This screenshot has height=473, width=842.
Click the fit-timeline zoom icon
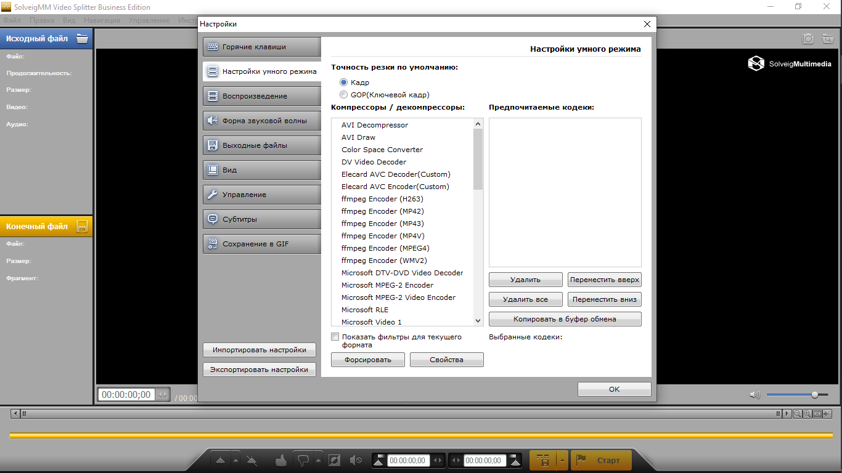tap(817, 414)
